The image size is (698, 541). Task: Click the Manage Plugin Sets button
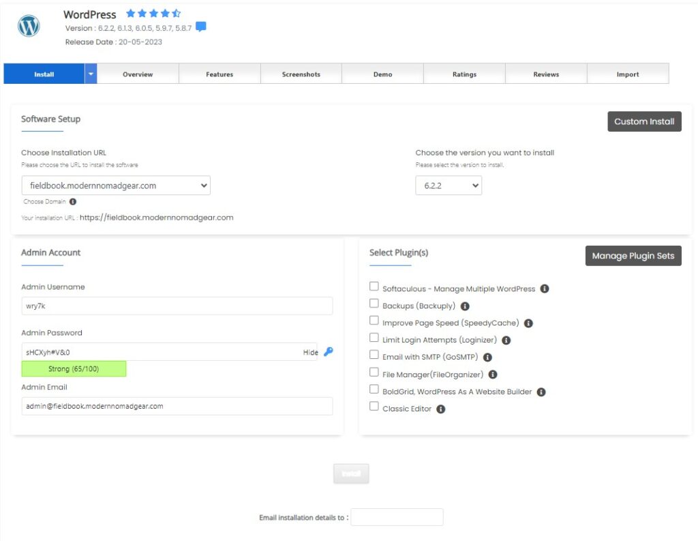click(633, 256)
